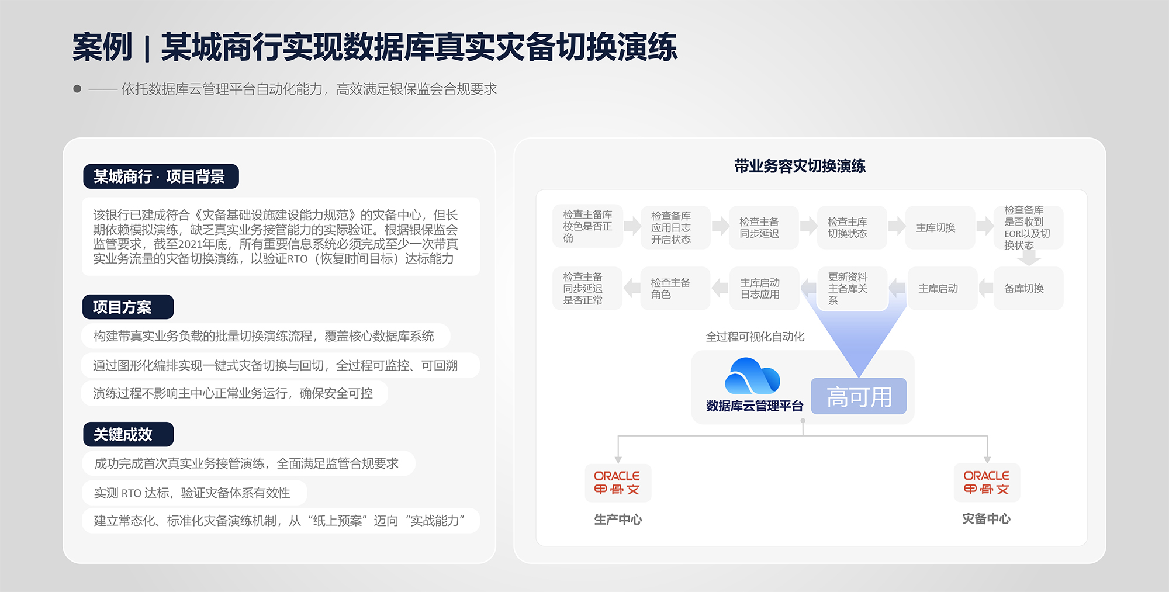Click the 检查主库切换状态 step
Screen dimensions: 1169x592
coord(851,227)
